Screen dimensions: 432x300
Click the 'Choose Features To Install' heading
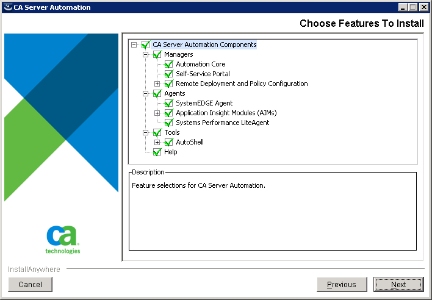362,23
